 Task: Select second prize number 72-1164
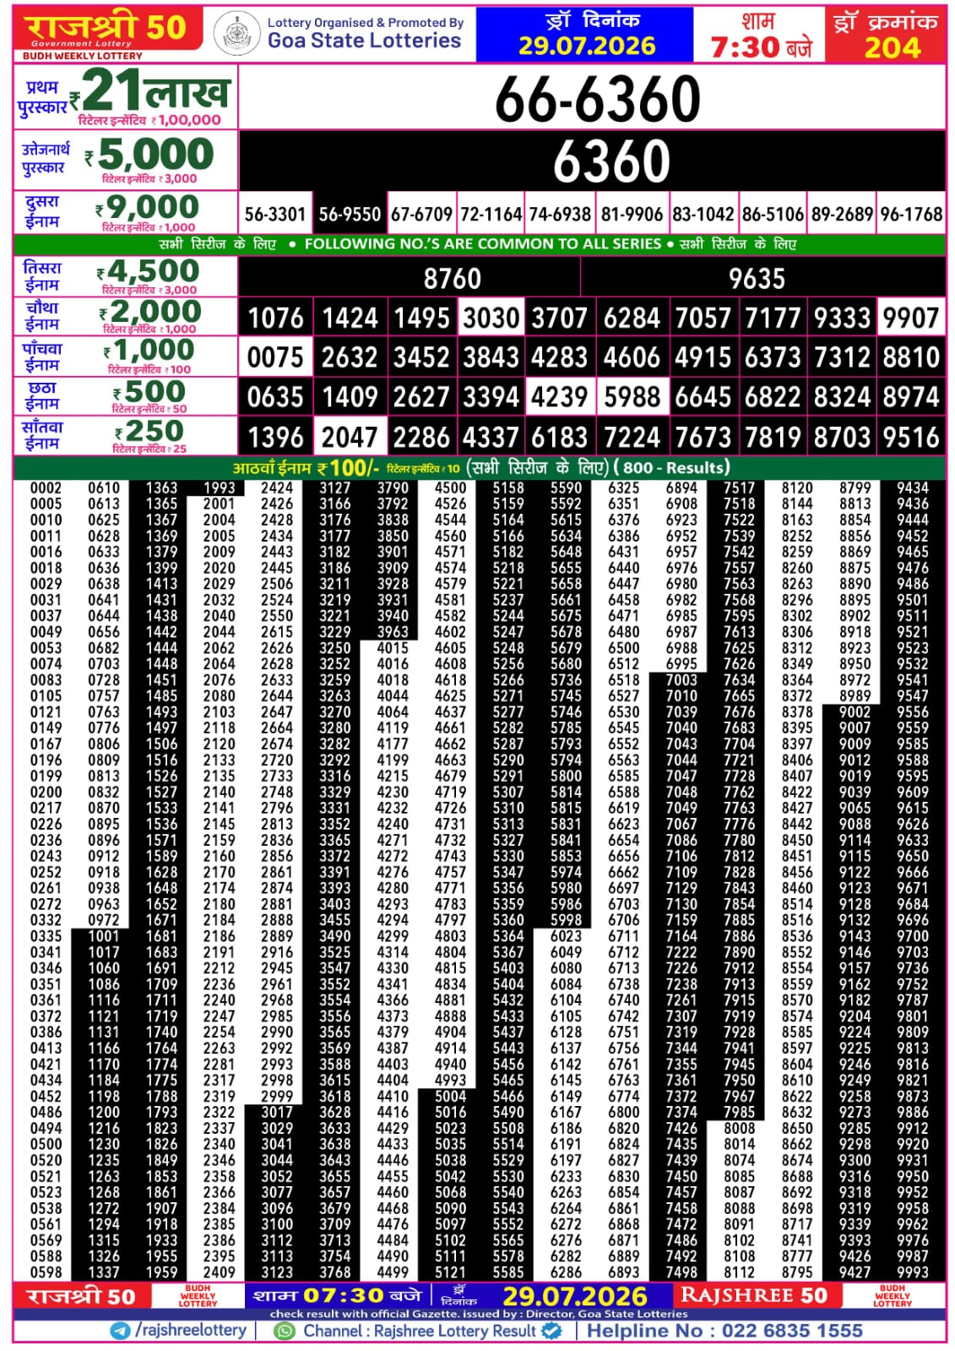coord(491,215)
